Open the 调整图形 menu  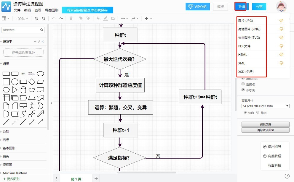tap(52, 10)
